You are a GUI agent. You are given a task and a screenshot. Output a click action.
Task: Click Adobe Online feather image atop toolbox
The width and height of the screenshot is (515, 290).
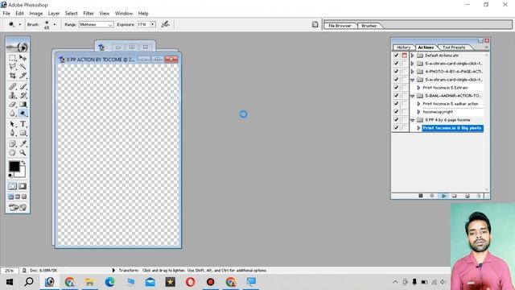click(18, 47)
